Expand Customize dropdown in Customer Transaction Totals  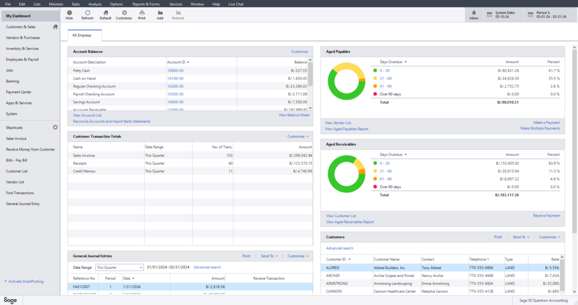(x=298, y=136)
